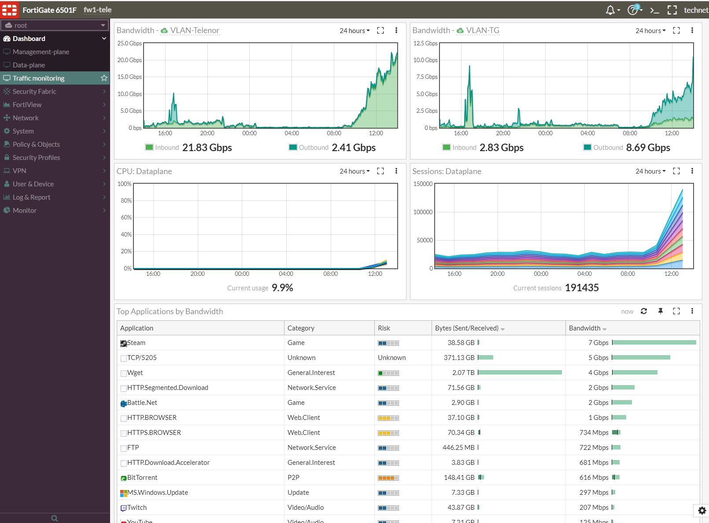Toggle Outbound legend on VLAN-TG chart

click(x=603, y=148)
